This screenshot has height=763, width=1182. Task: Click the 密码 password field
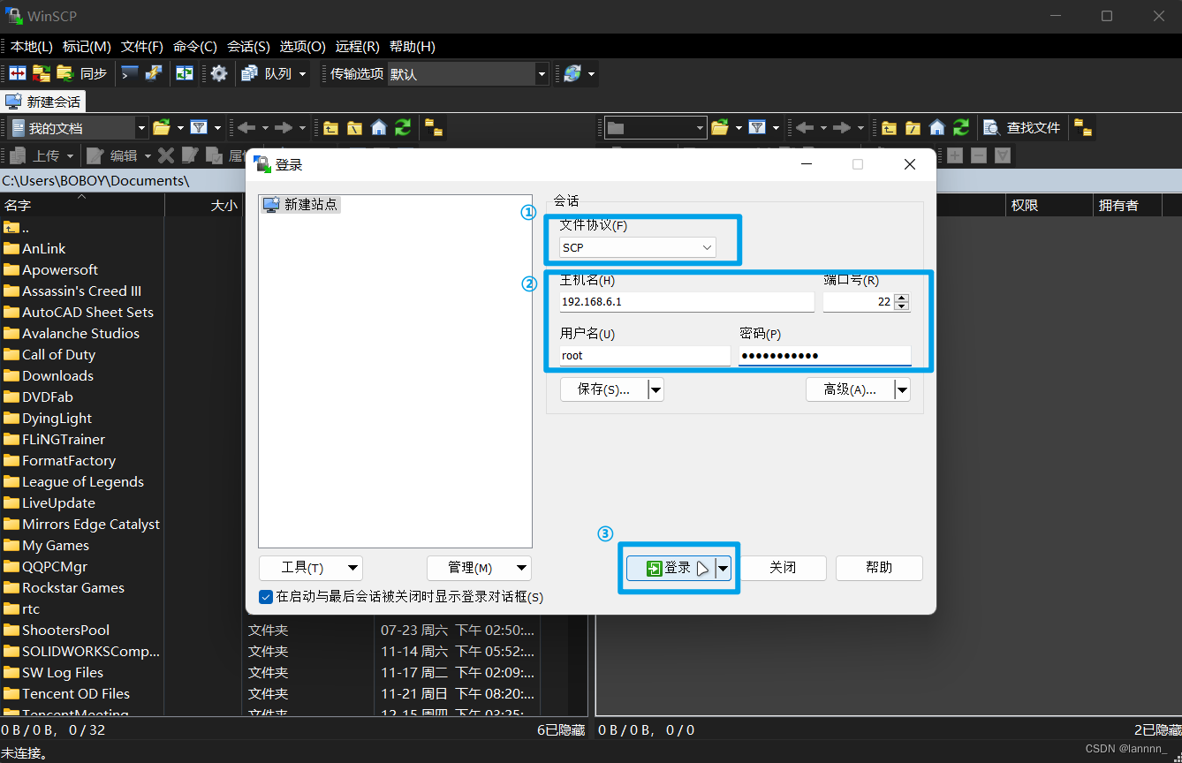click(x=825, y=356)
